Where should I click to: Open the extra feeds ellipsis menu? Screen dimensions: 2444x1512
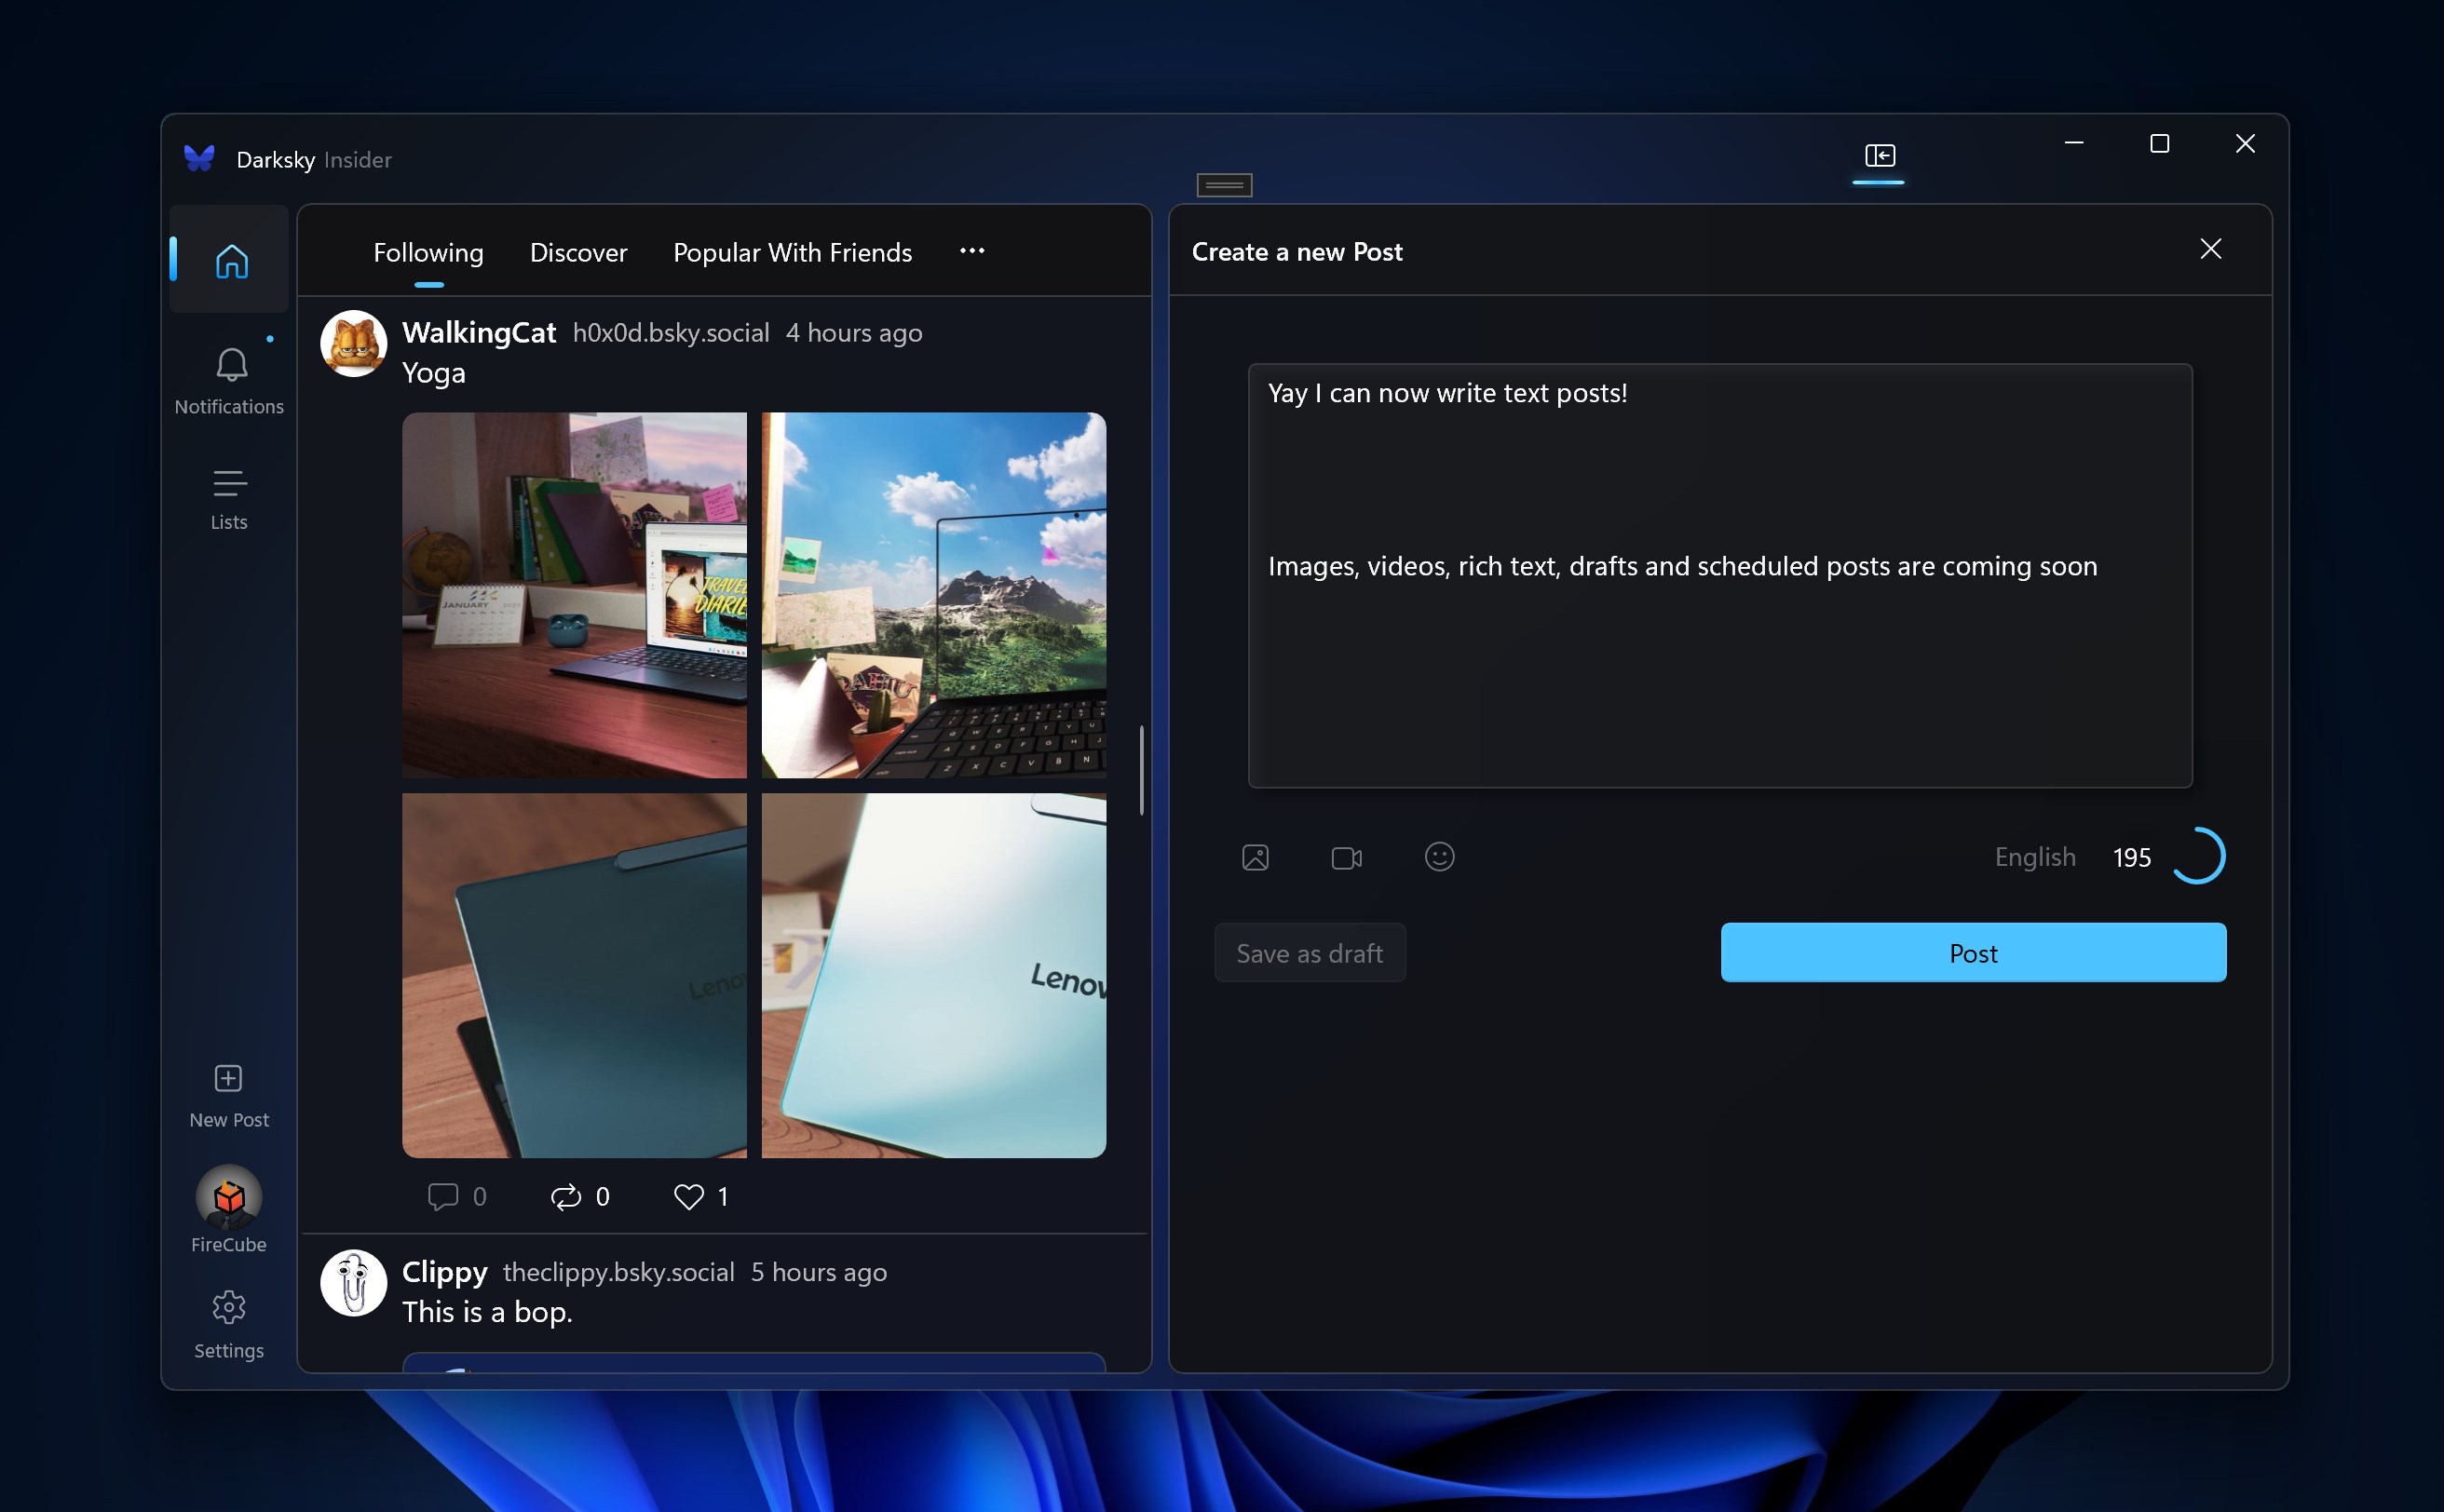click(x=971, y=251)
